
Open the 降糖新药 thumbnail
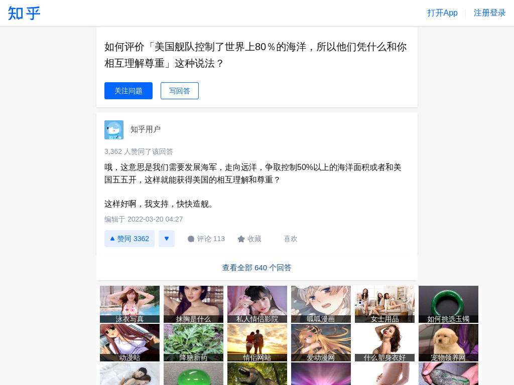[193, 343]
